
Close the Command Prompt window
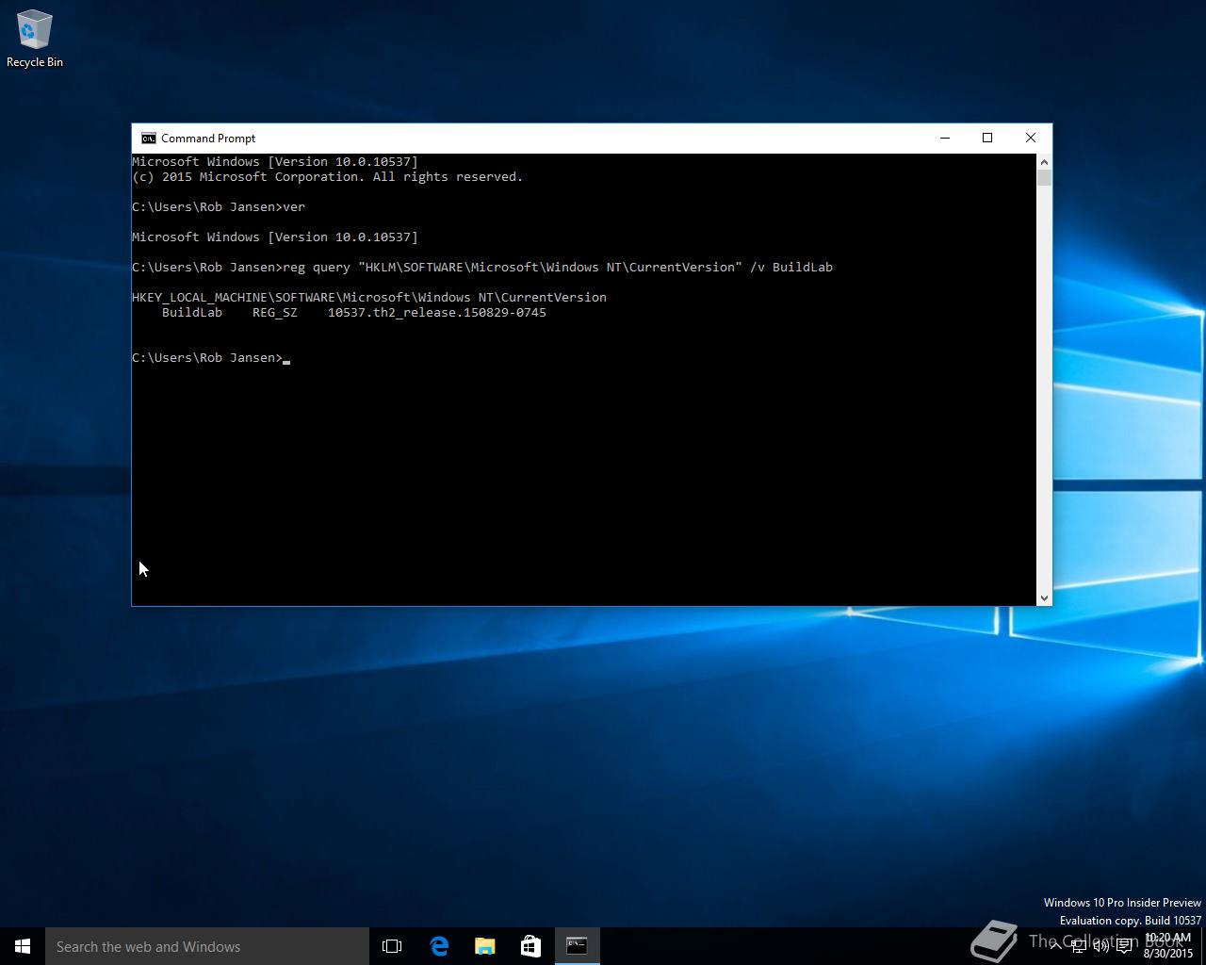click(1031, 138)
